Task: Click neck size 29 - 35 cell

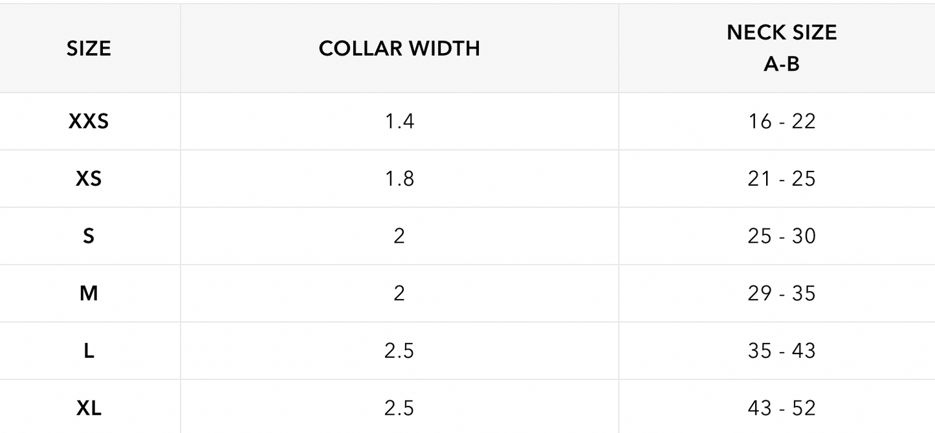Action: [x=782, y=293]
